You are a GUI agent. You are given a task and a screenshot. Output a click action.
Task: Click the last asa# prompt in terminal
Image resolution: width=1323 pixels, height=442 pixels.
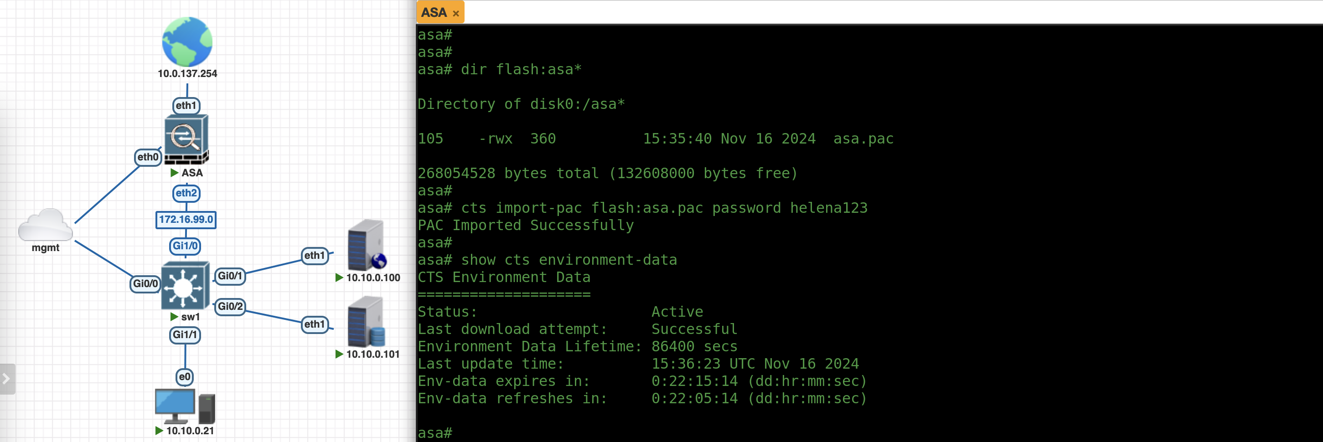(x=435, y=433)
